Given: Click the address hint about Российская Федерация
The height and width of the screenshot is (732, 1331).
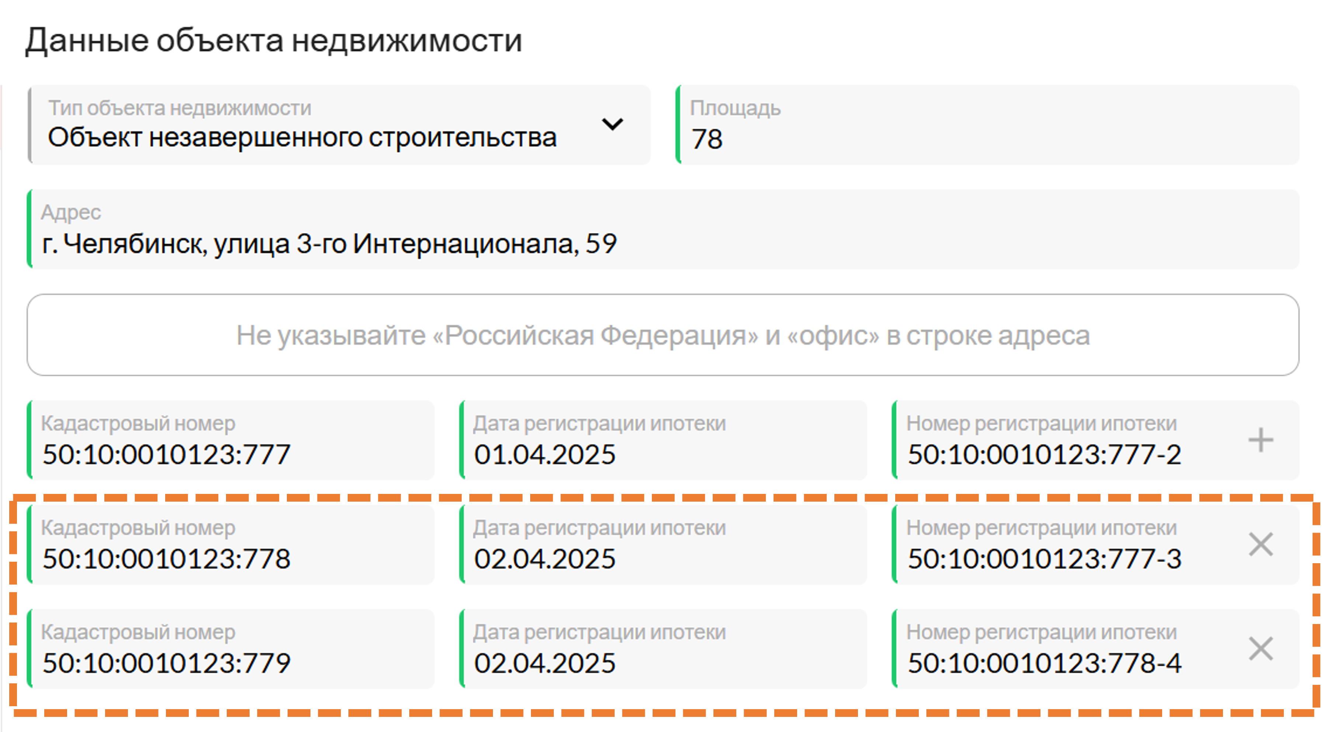Looking at the screenshot, I should click(663, 335).
